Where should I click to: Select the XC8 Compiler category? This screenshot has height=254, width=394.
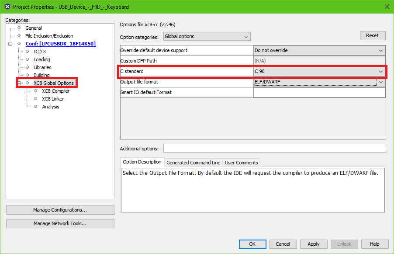click(55, 91)
